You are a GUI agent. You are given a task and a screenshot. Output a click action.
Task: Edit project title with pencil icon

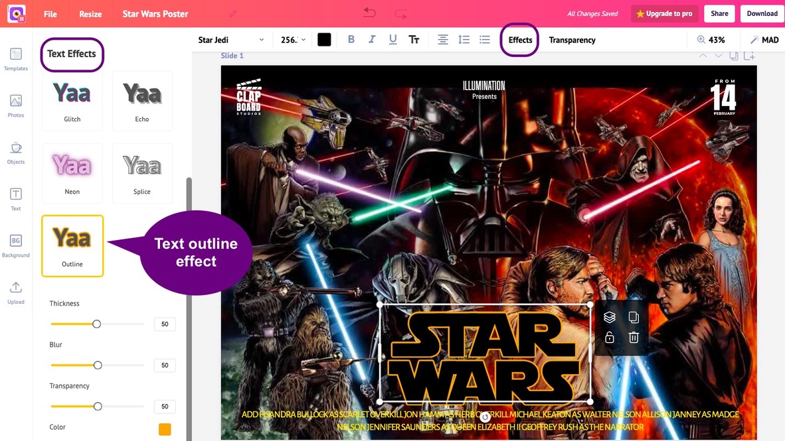[x=233, y=14]
